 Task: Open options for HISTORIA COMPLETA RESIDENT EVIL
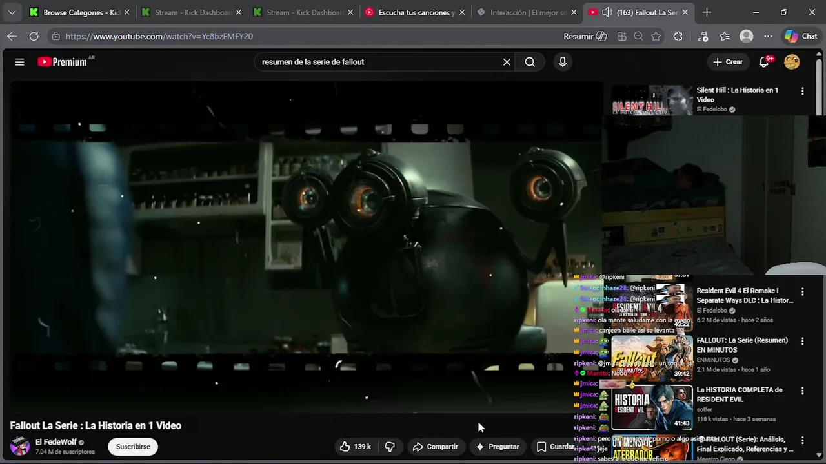tap(802, 391)
